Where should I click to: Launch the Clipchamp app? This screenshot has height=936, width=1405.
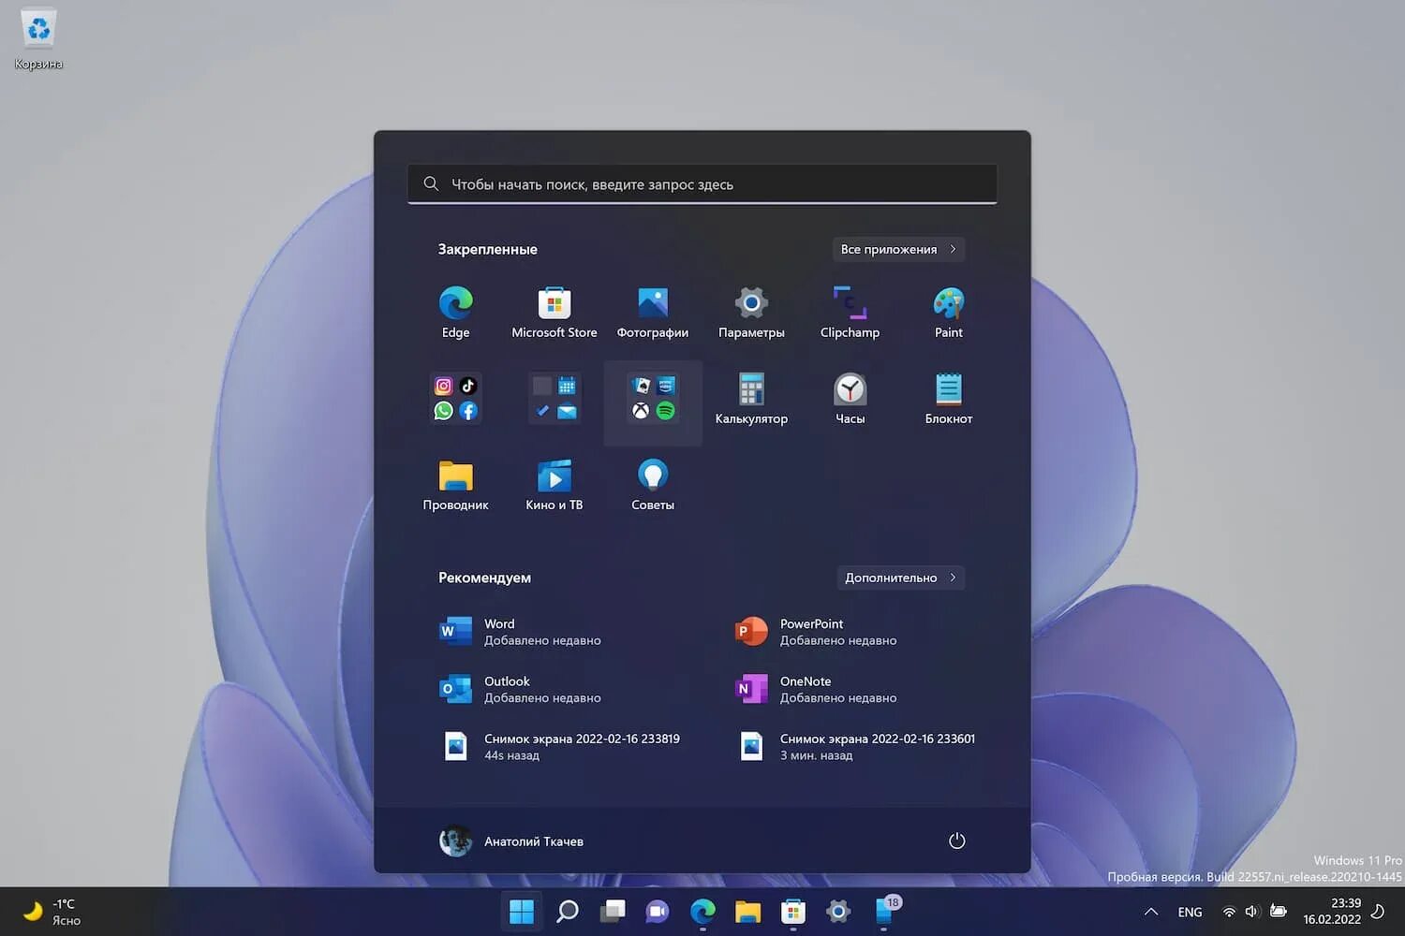coord(850,312)
